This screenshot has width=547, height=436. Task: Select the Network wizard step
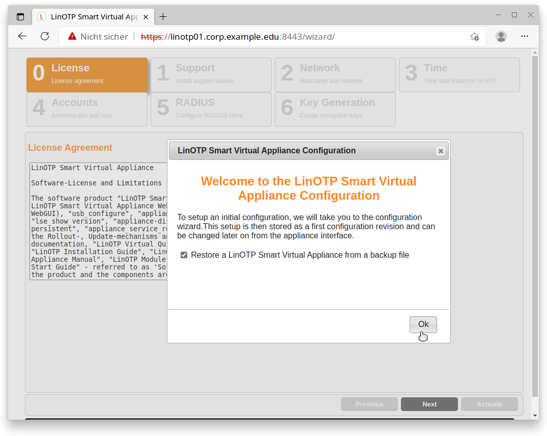[335, 74]
